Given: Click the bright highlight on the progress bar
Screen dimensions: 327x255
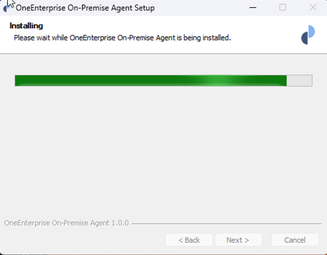Looking at the screenshot, I should tap(215, 81).
